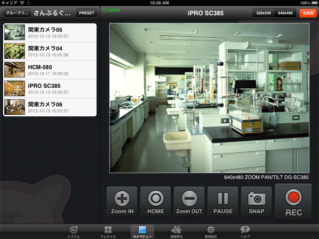Choose 関東カメラ06 in camera list
The height and width of the screenshot is (239, 319).
click(x=50, y=107)
